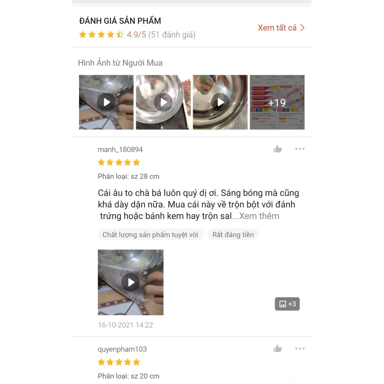Open more options for quyenpham103's review
Viewport: 384px width, 384px height.
300,349
